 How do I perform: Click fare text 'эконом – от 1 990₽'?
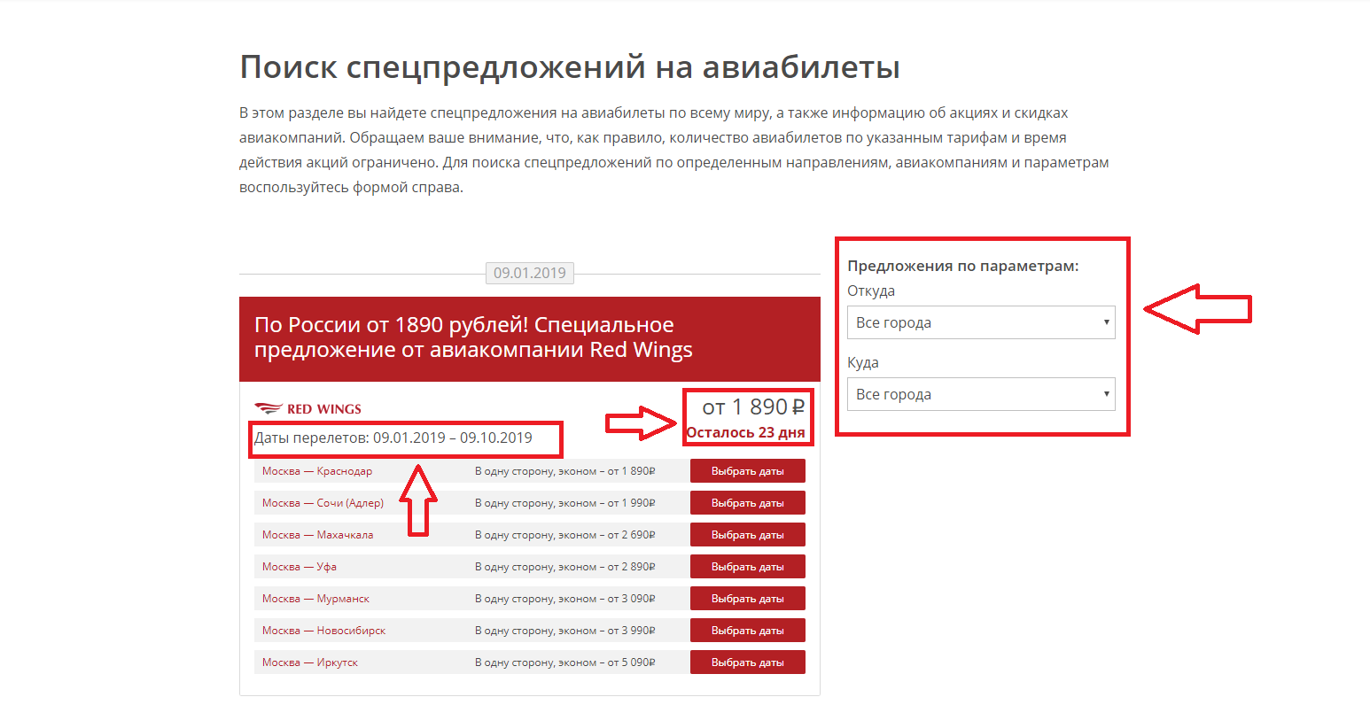[606, 503]
